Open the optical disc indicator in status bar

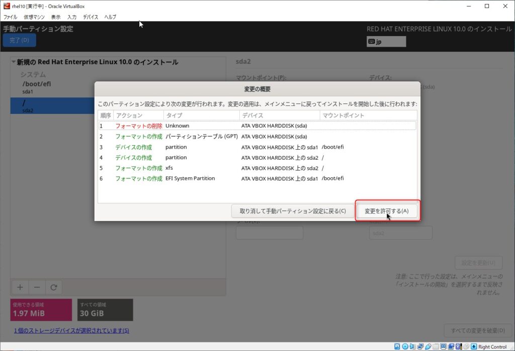tap(405, 346)
